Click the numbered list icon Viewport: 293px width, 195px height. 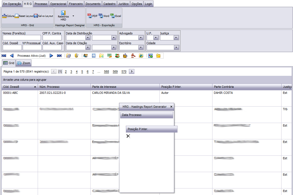point(94,56)
